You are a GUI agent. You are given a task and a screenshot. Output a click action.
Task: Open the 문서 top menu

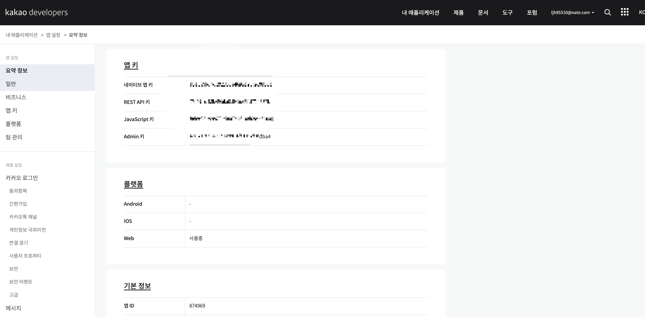pyautogui.click(x=483, y=12)
